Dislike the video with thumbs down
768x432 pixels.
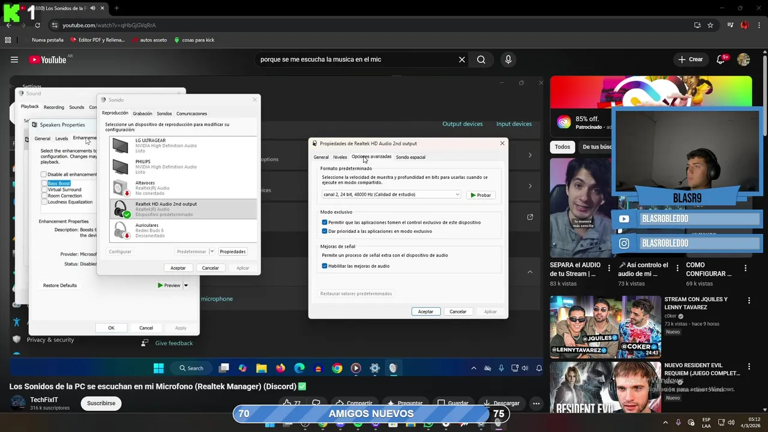pyautogui.click(x=316, y=403)
